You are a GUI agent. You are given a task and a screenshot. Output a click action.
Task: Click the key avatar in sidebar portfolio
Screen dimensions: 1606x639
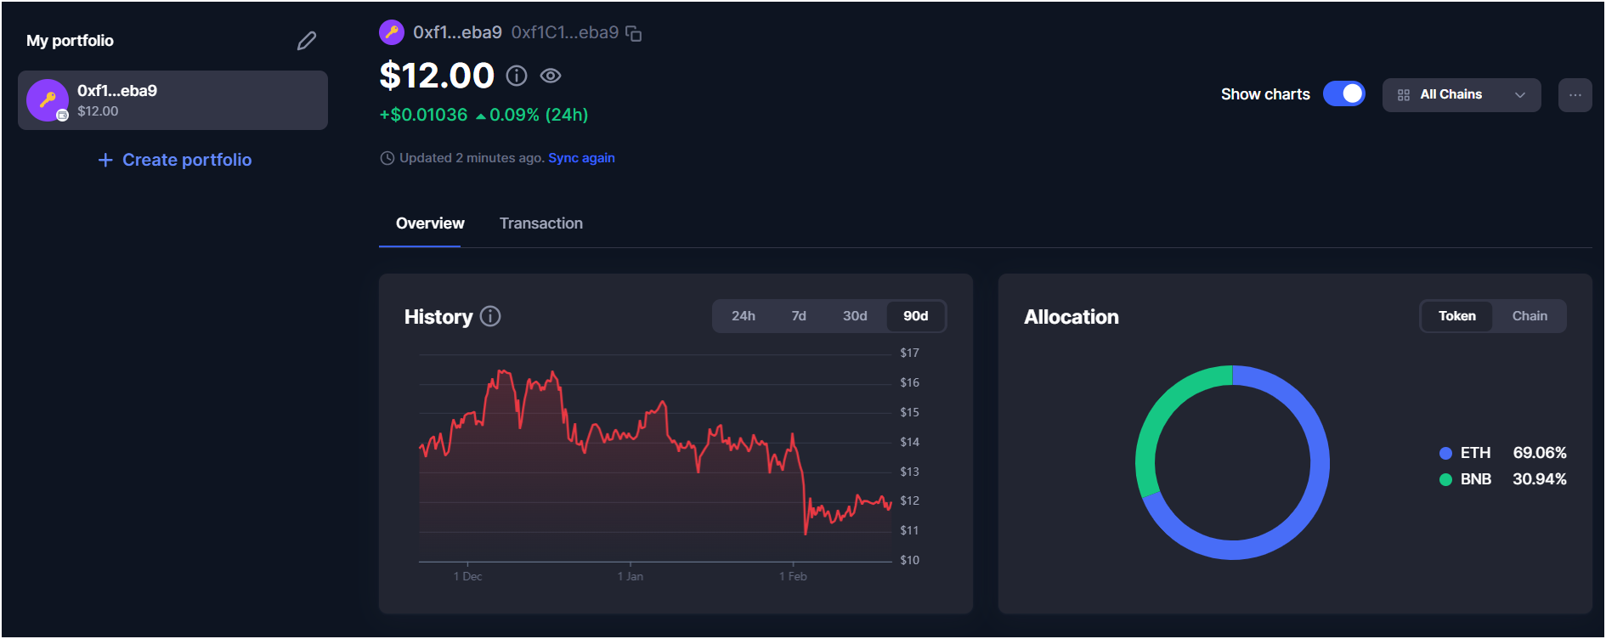pos(47,99)
